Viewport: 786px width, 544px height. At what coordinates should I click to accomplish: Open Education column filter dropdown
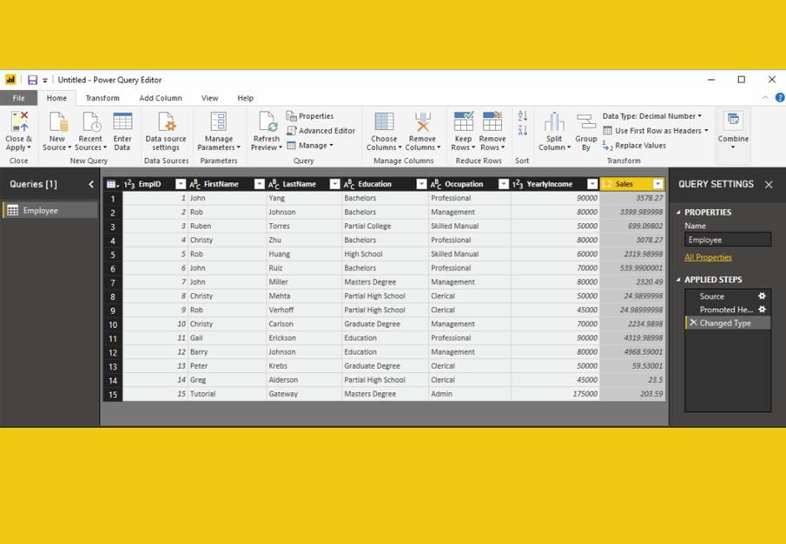pyautogui.click(x=421, y=184)
